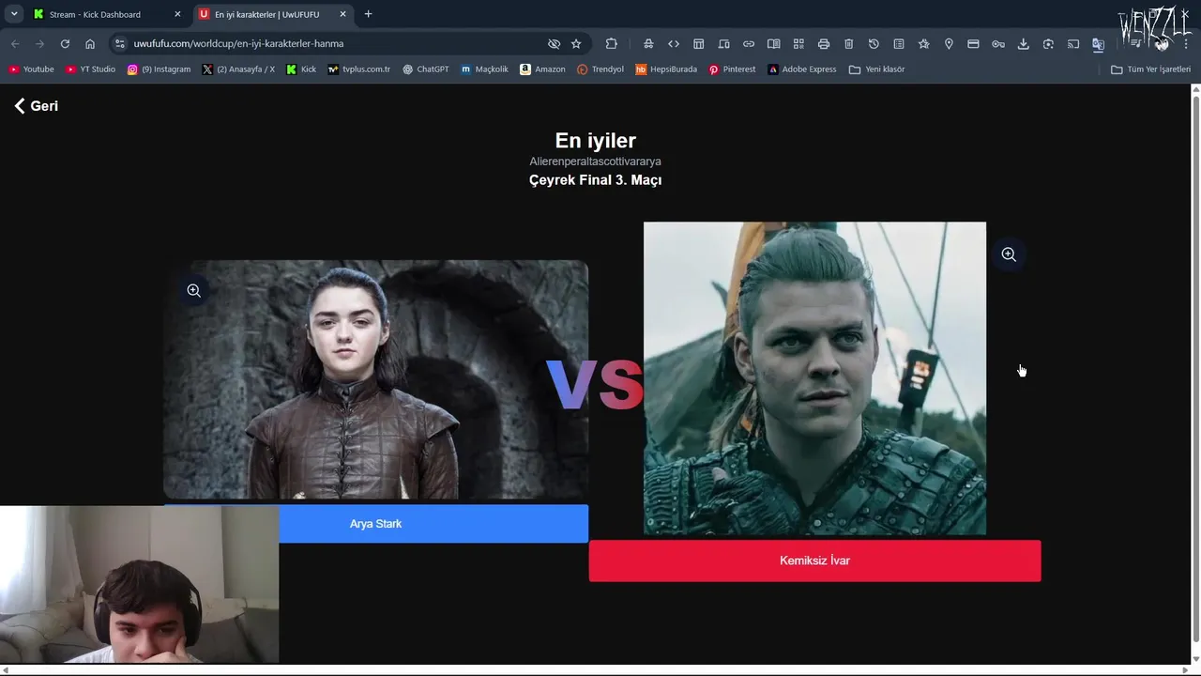The width and height of the screenshot is (1201, 676).
Task: Vote for Kemiksiz İvar with the red button
Action: 814,561
